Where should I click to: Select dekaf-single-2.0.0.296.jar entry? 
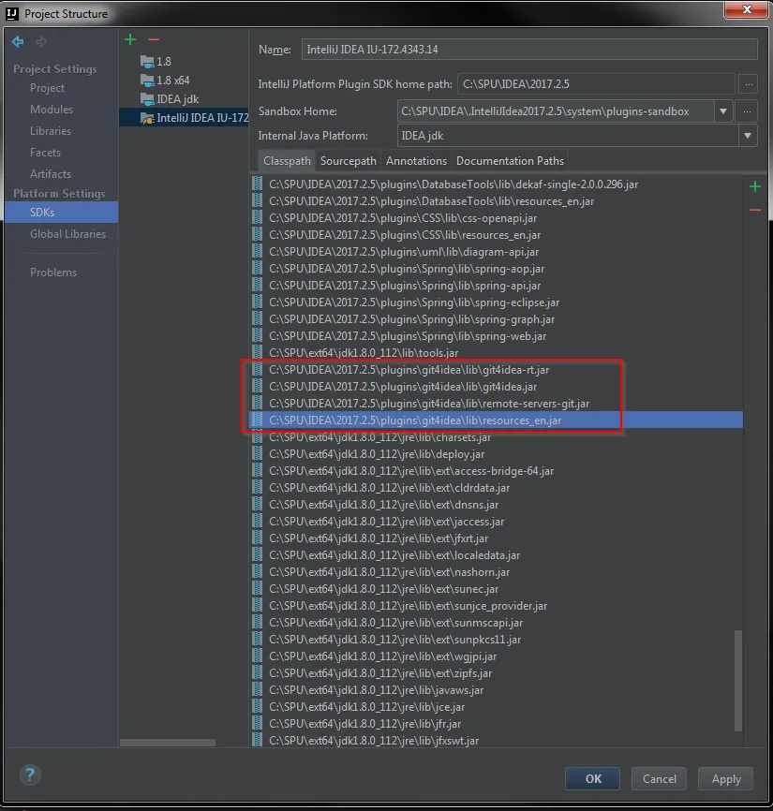[497, 184]
